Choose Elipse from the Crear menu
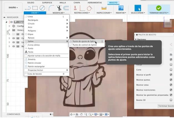This screenshot has height=118, width=174. coord(47,34)
